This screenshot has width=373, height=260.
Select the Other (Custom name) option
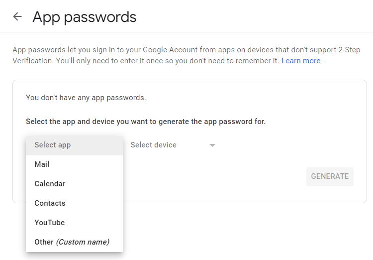coord(74,242)
